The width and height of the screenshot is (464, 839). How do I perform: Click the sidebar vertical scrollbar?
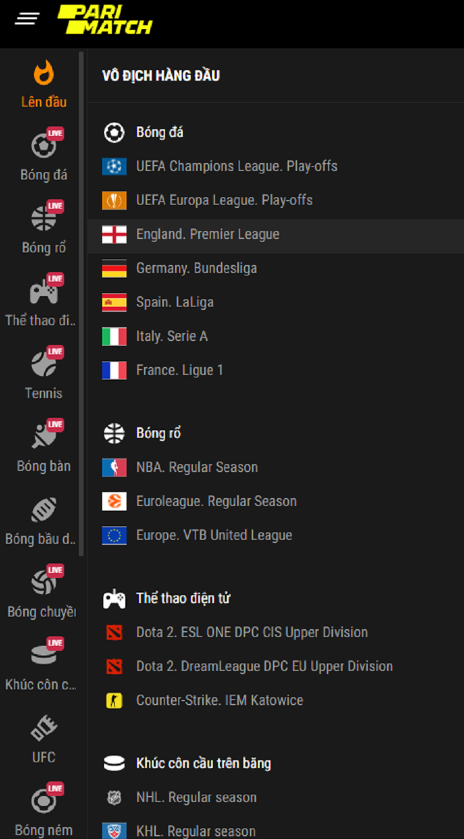click(x=82, y=305)
